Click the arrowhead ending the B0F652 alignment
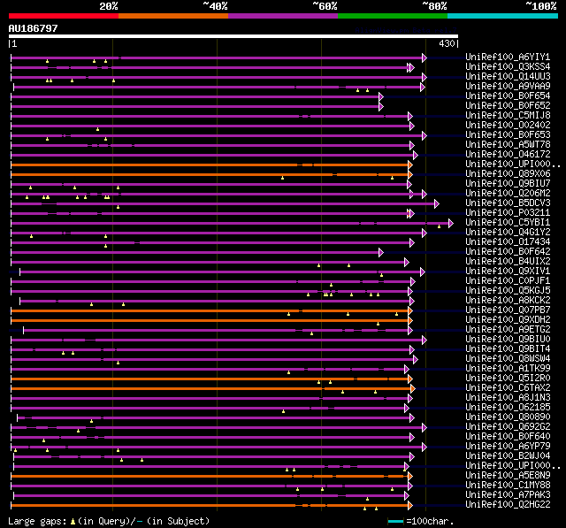 [381, 106]
